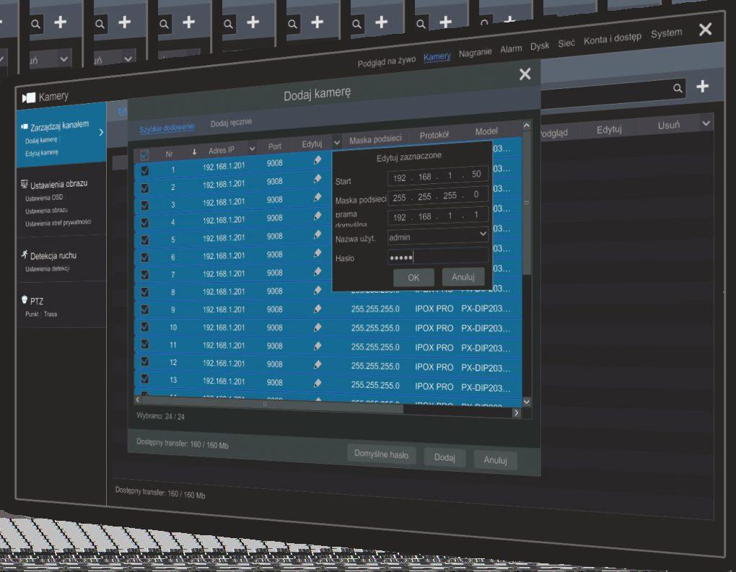
Task: Click the edit pencil icon for camera row 11
Action: pyautogui.click(x=317, y=346)
